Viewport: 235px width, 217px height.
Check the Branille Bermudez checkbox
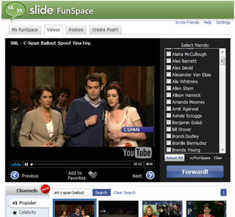click(x=169, y=143)
